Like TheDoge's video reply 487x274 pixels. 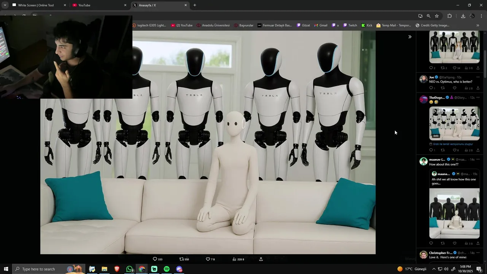454,150
